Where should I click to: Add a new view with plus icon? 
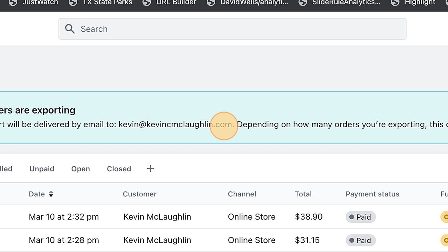pos(150,169)
